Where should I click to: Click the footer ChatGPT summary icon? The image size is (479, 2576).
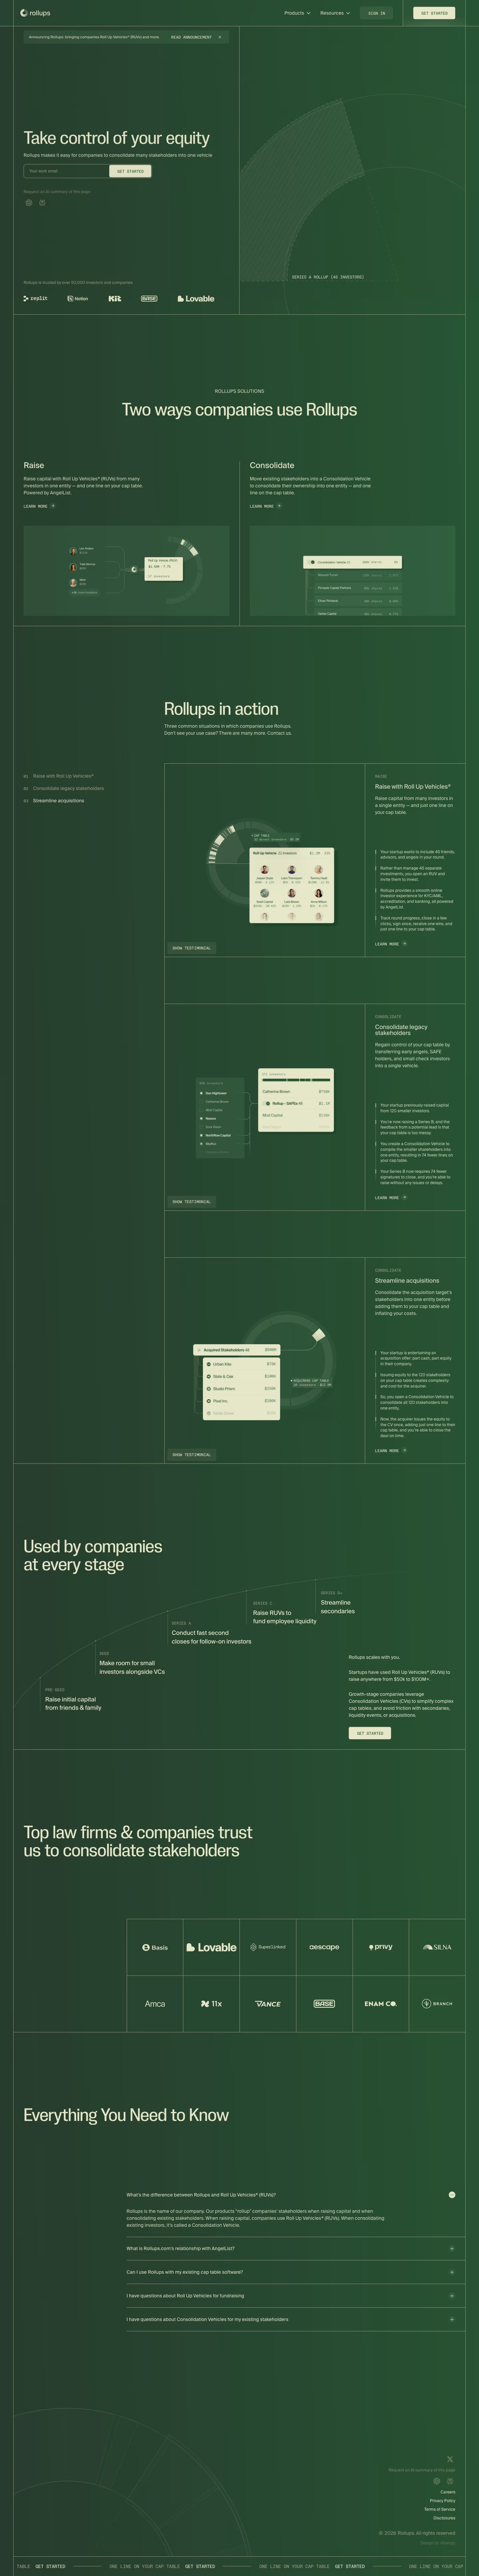pos(437,2481)
